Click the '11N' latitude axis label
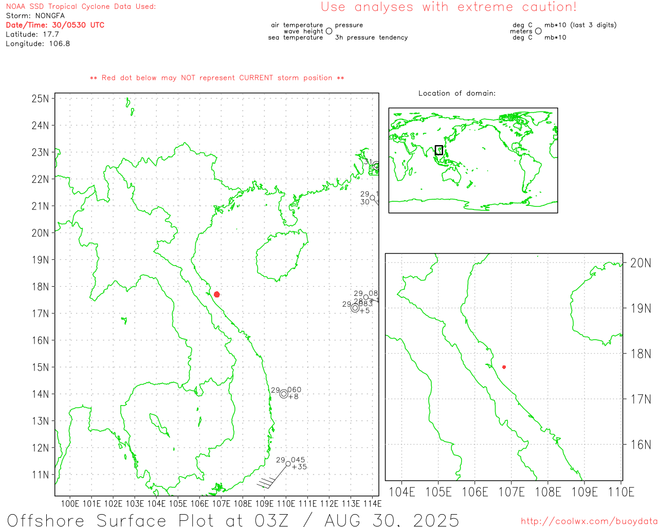Viewport: 658px width, 527px height. point(40,475)
